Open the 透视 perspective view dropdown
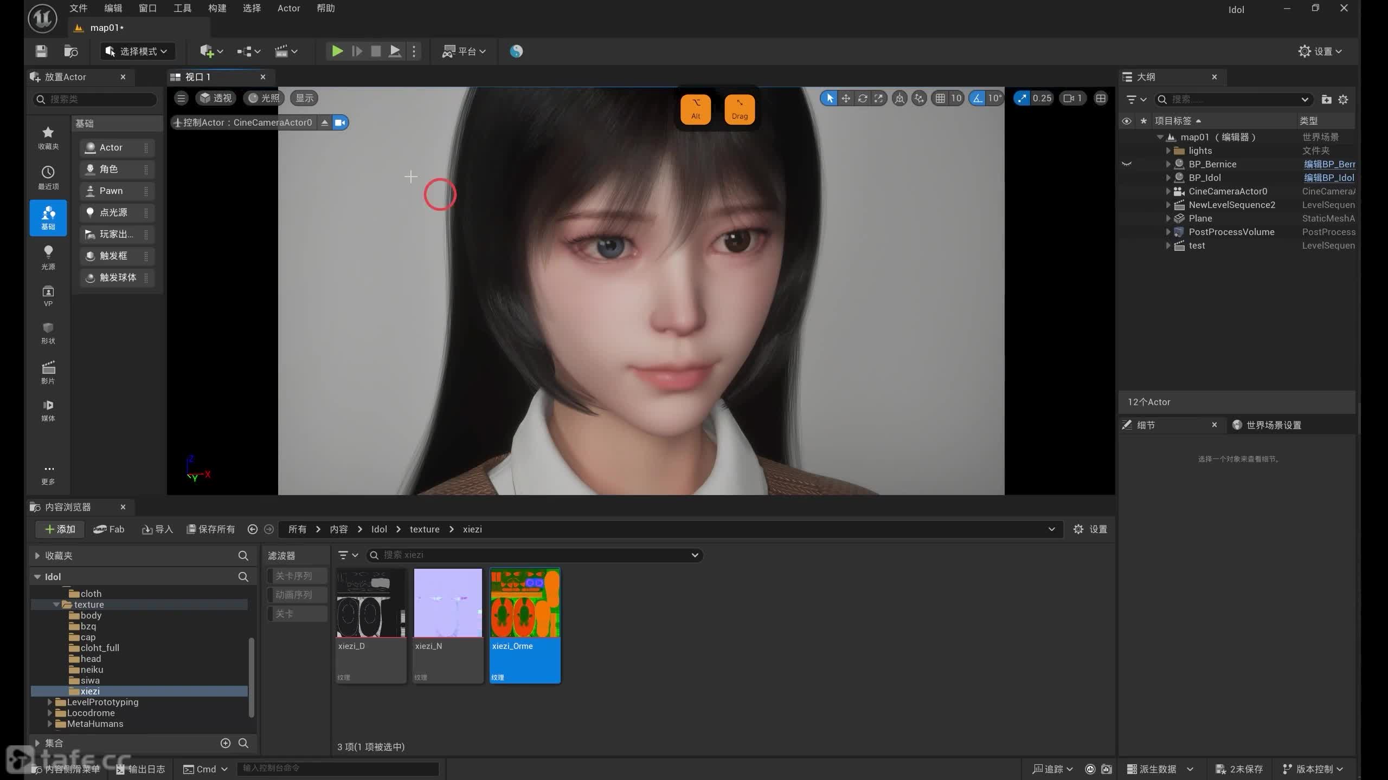Viewport: 1388px width, 780px height. point(215,98)
